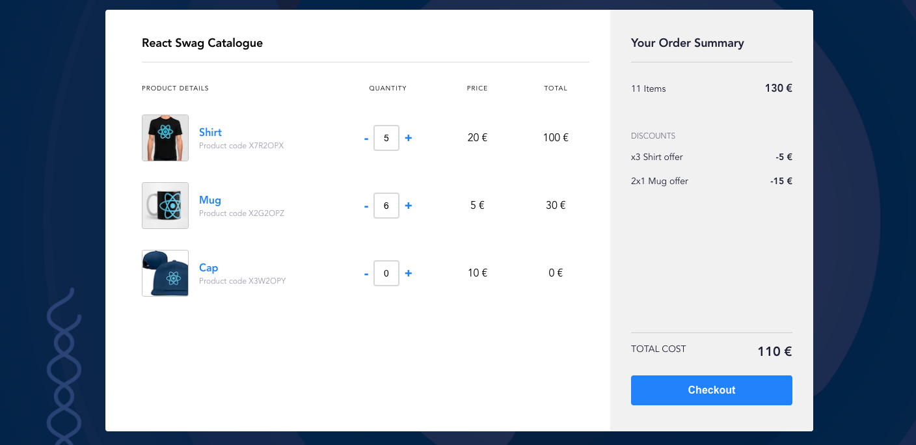The height and width of the screenshot is (445, 916).
Task: Select the x3 Shirt offer discount line
Action: [712, 157]
